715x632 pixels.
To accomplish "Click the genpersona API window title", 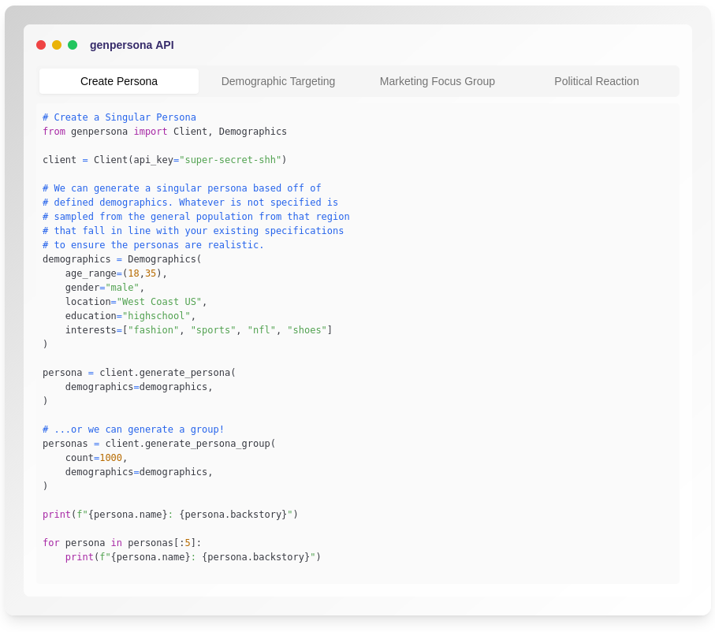I will [132, 45].
